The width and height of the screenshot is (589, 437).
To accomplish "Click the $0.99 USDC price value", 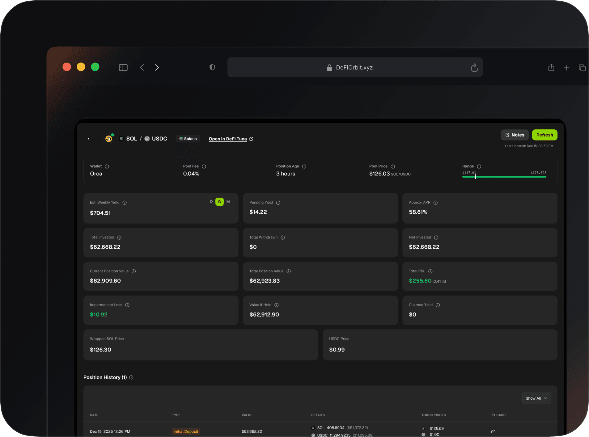I will [x=337, y=350].
